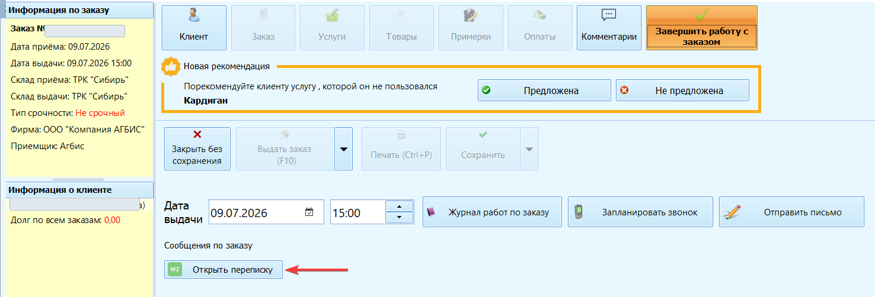Click the Тип срочности: Не срочный text
The height and width of the screenshot is (297, 875).
[x=68, y=112]
